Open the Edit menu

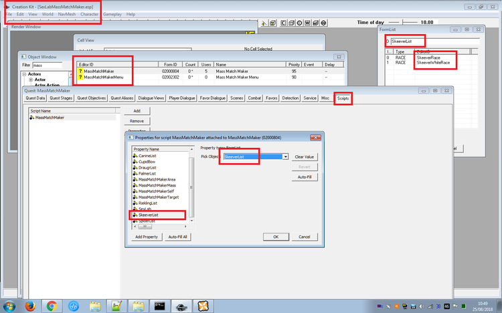(x=20, y=14)
